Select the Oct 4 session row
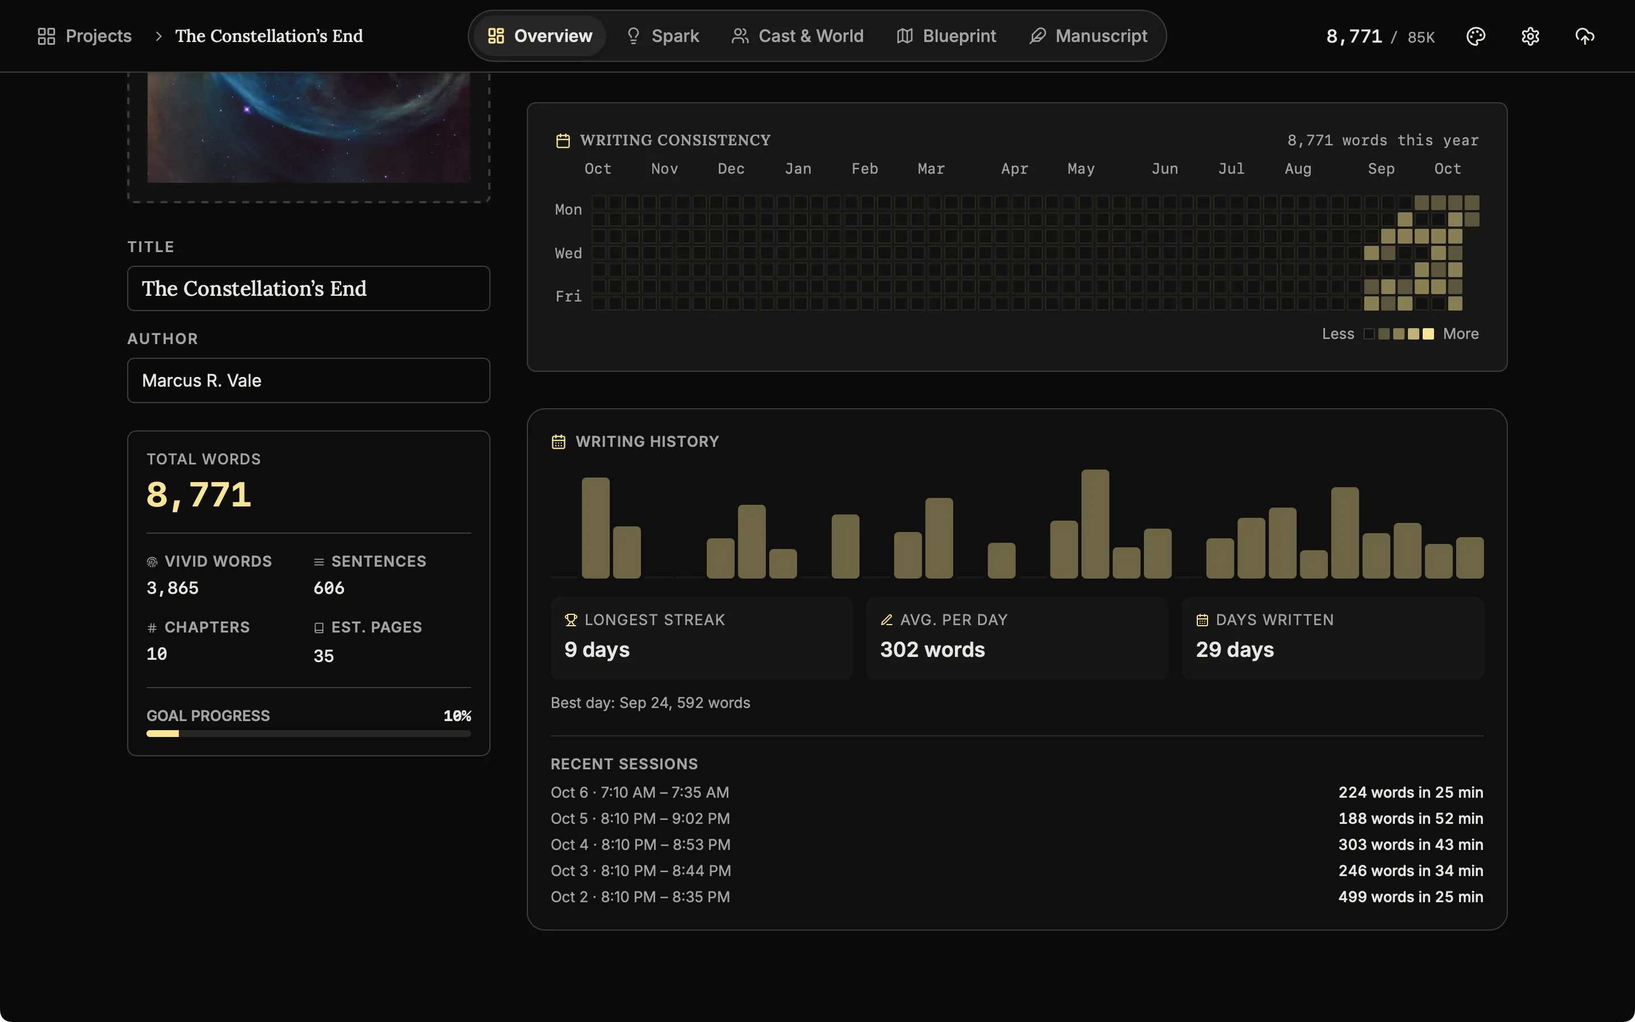The width and height of the screenshot is (1635, 1022). point(1017,845)
